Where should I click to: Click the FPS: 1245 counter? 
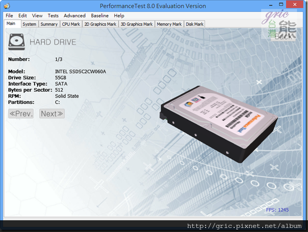pos(277,210)
